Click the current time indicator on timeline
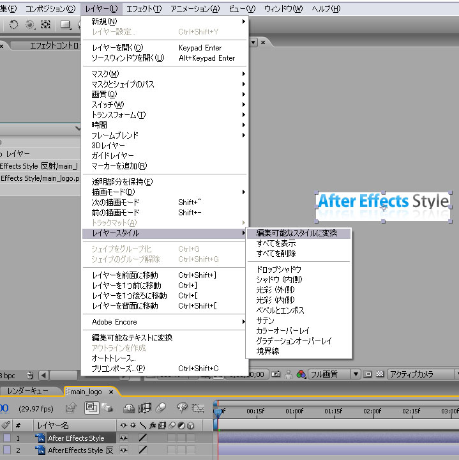Viewport: 459px width, 460px height. [218, 413]
